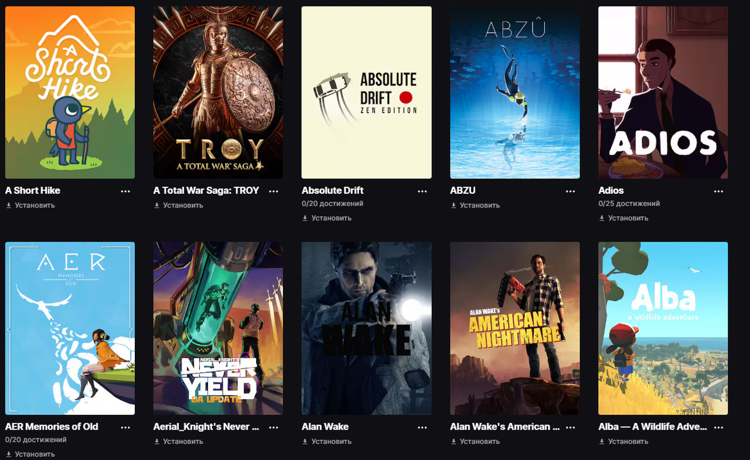The height and width of the screenshot is (460, 750).
Task: Open the ellipsis menu next to Absolute Drift
Action: tap(422, 191)
